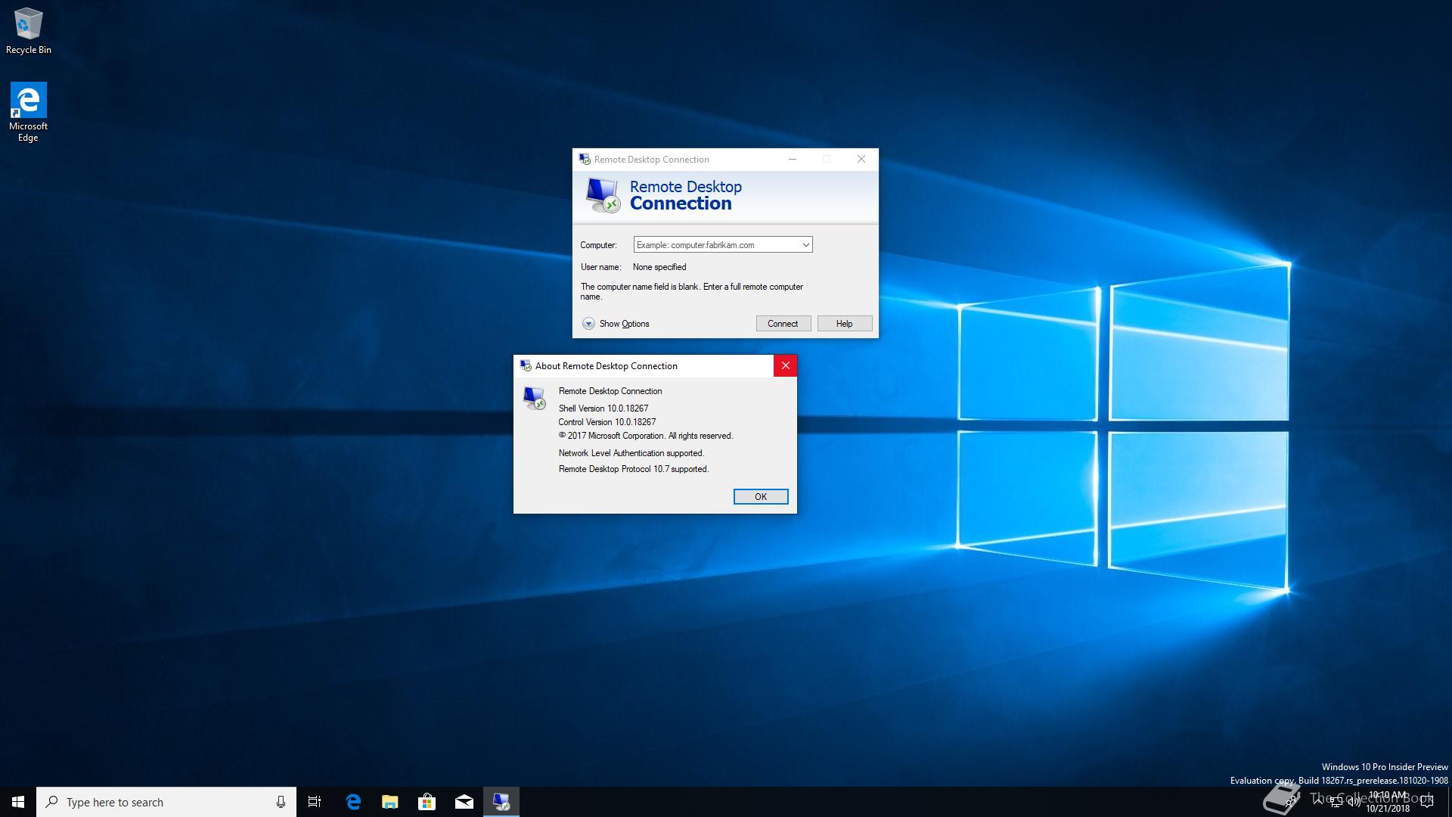Click 'Shell Version 10.0.18267' text
This screenshot has height=817, width=1452.
coord(603,408)
